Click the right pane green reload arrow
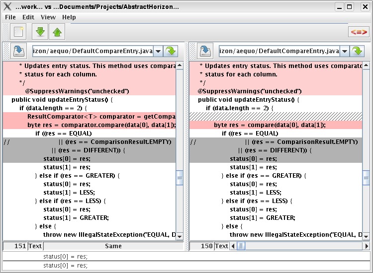The width and height of the screenshot is (373, 273). [x=357, y=51]
